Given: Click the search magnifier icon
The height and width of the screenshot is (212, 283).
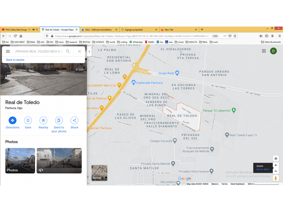Looking at the screenshot, I should coord(68,51).
